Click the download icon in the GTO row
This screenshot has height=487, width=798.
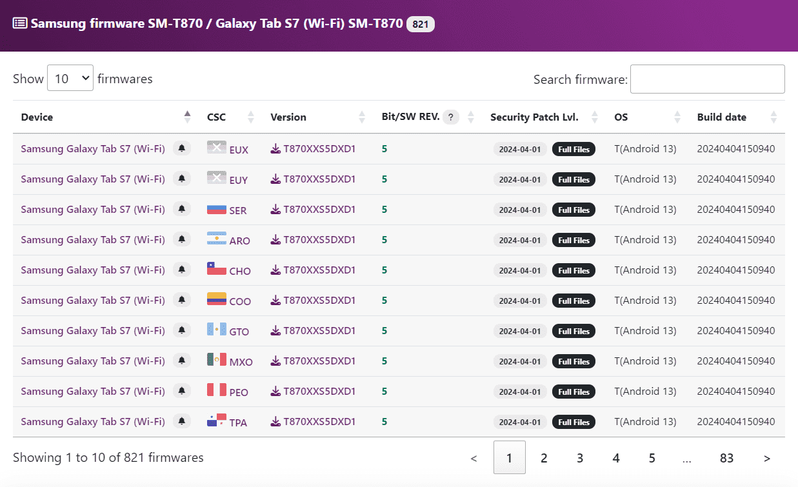coord(275,331)
